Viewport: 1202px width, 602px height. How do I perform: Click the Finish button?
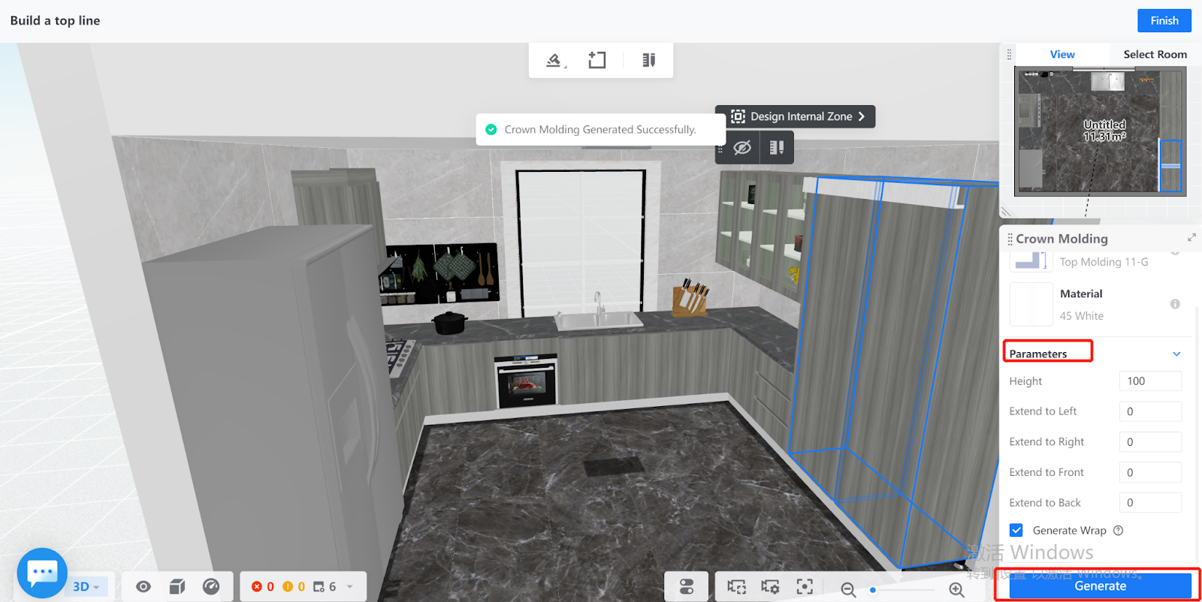pos(1164,20)
